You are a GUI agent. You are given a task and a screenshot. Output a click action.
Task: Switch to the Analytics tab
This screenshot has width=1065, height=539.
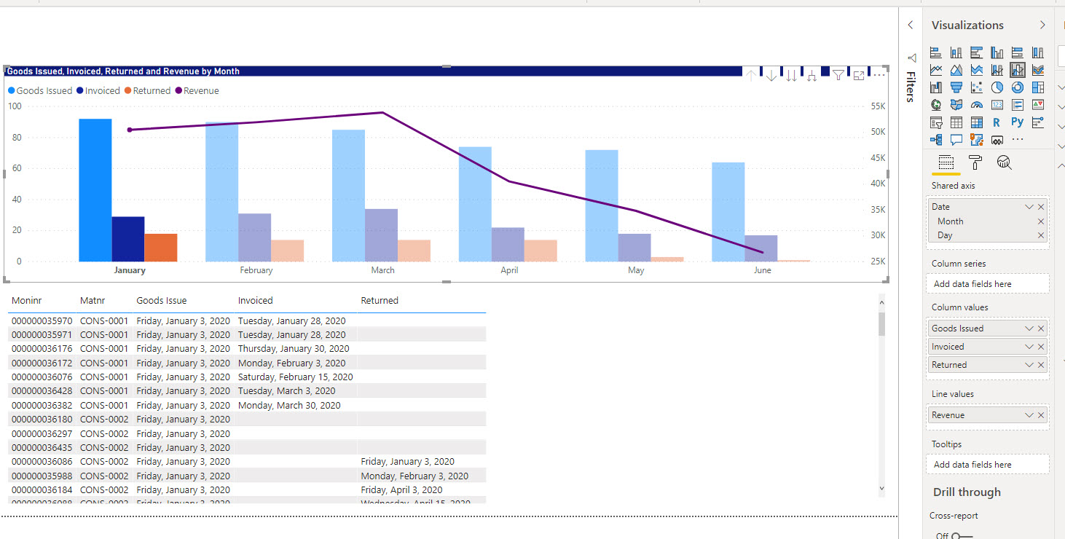tap(1005, 162)
